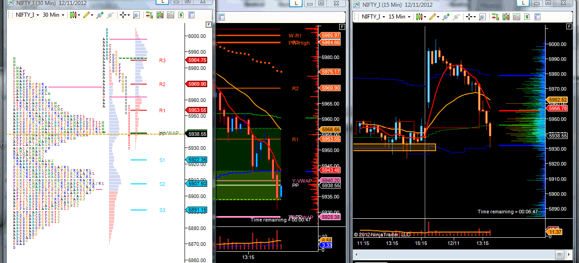Screen dimensions: 579x263
Task: Expand drawing tools arrow in 30 Min window
Action: (x=92, y=15)
